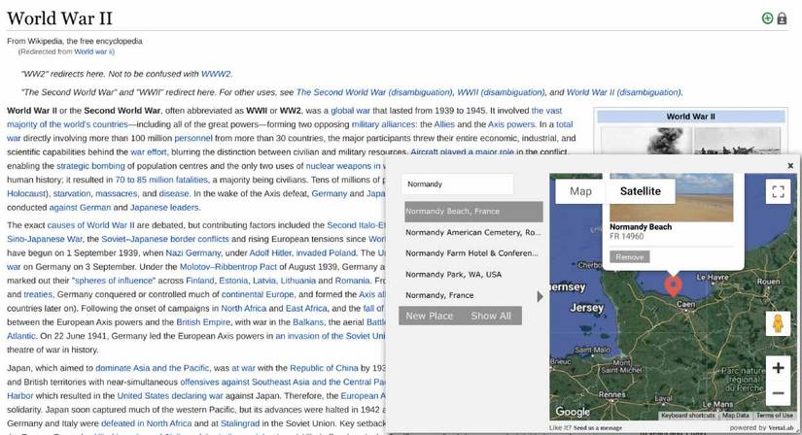Open 'dominate Asia and the Pacific' link
The width and height of the screenshot is (802, 435).
[153, 368]
